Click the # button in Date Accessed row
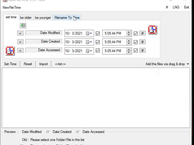Image resolution: width=194 pixels, height=145 pixels. point(142,51)
